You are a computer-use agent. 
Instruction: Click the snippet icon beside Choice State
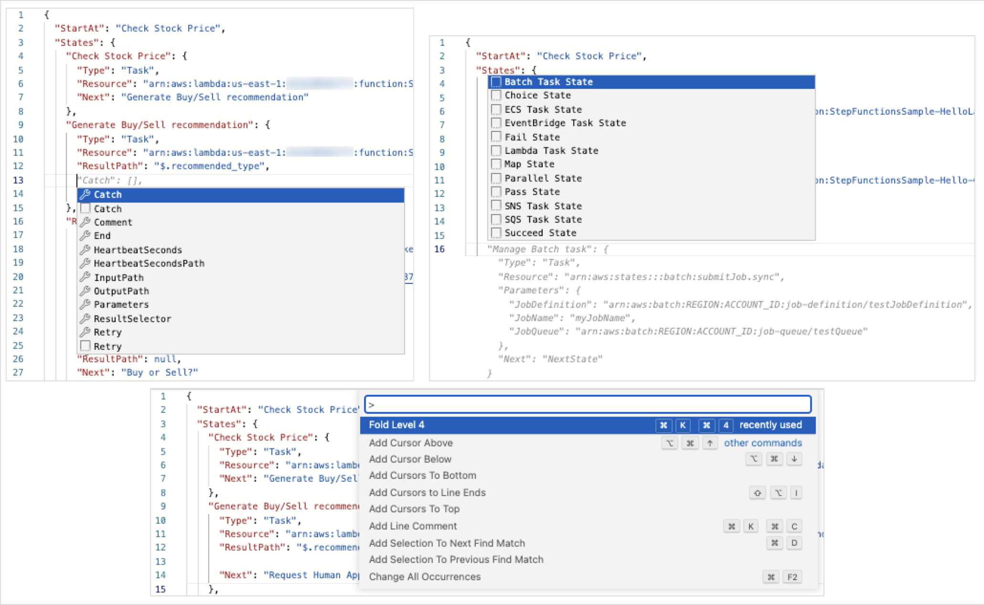[x=496, y=96]
